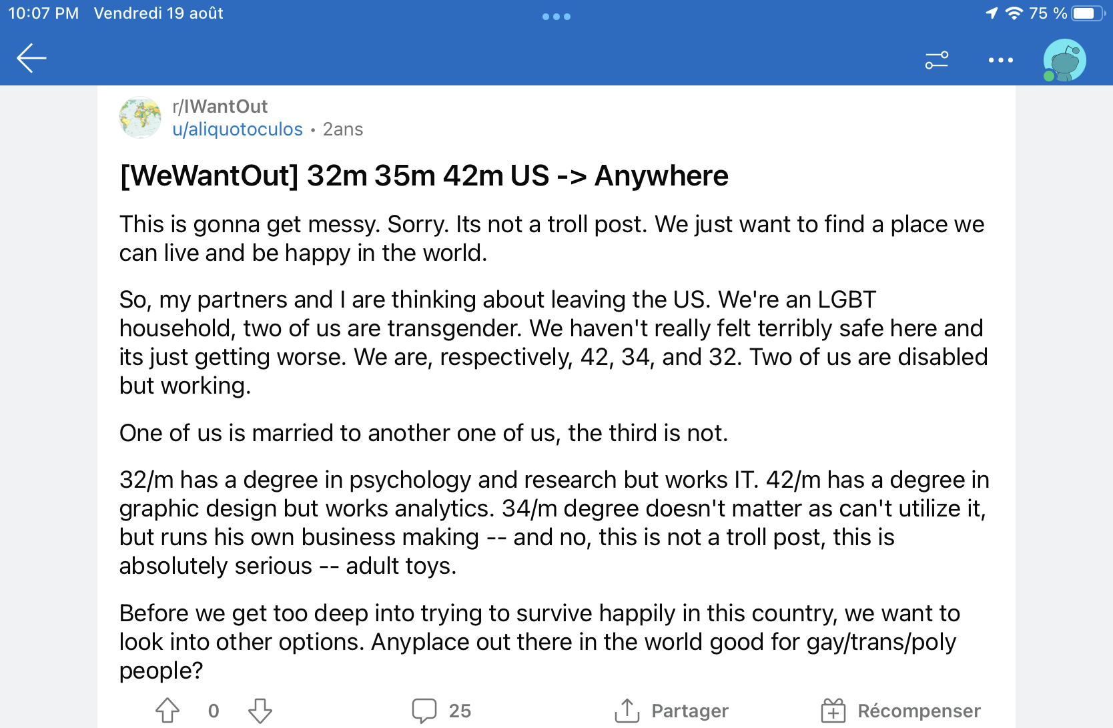Open the Reddit avatar profile
Screen dimensions: 1113x728
[1064, 60]
